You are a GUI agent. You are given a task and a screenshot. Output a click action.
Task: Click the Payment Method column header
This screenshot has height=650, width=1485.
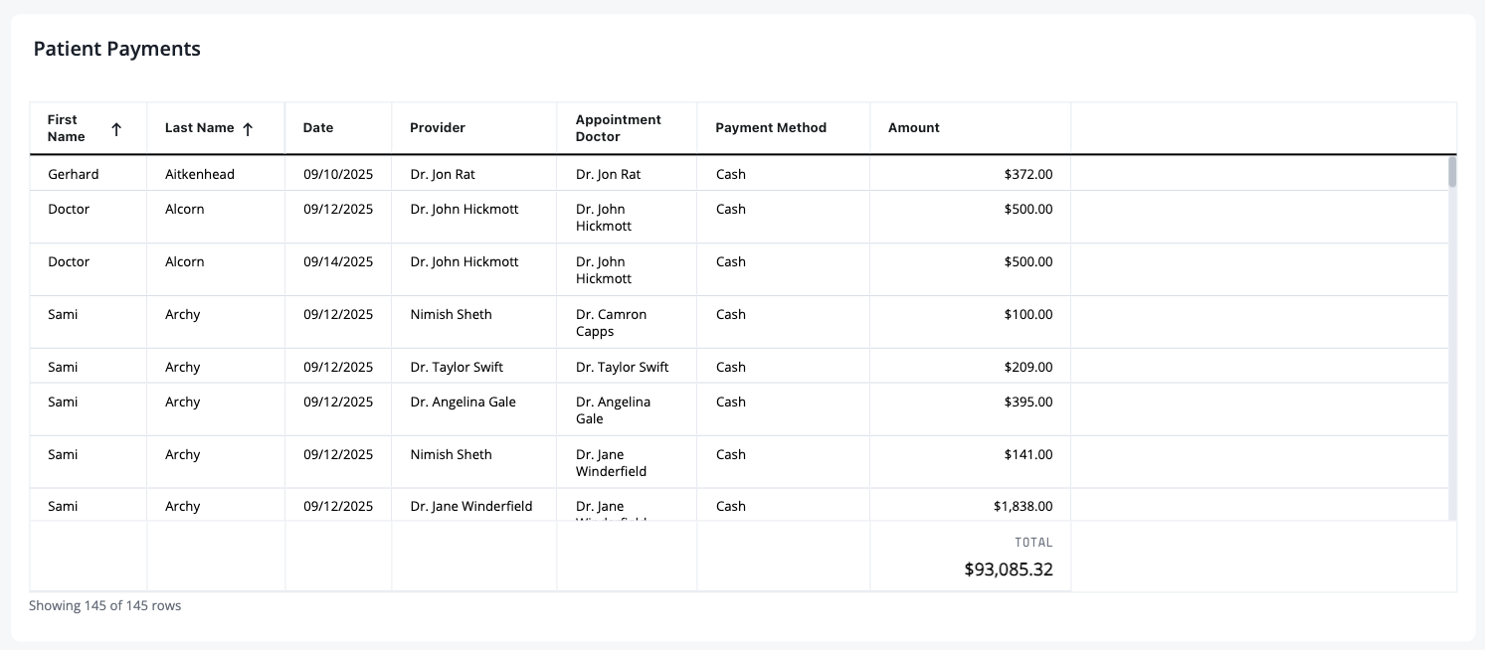[x=783, y=128]
